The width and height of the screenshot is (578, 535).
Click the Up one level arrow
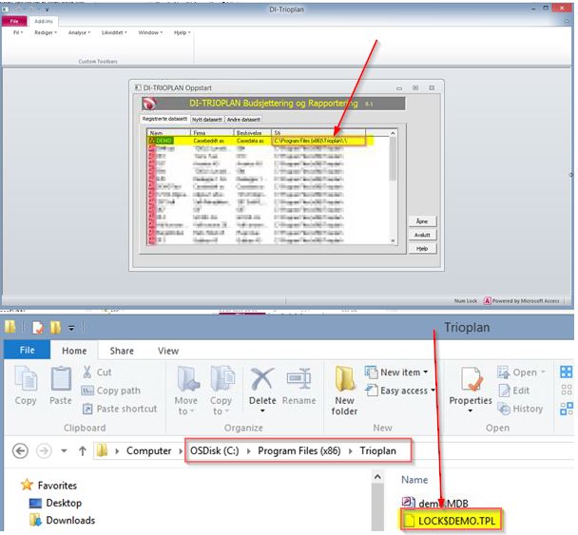(x=83, y=450)
